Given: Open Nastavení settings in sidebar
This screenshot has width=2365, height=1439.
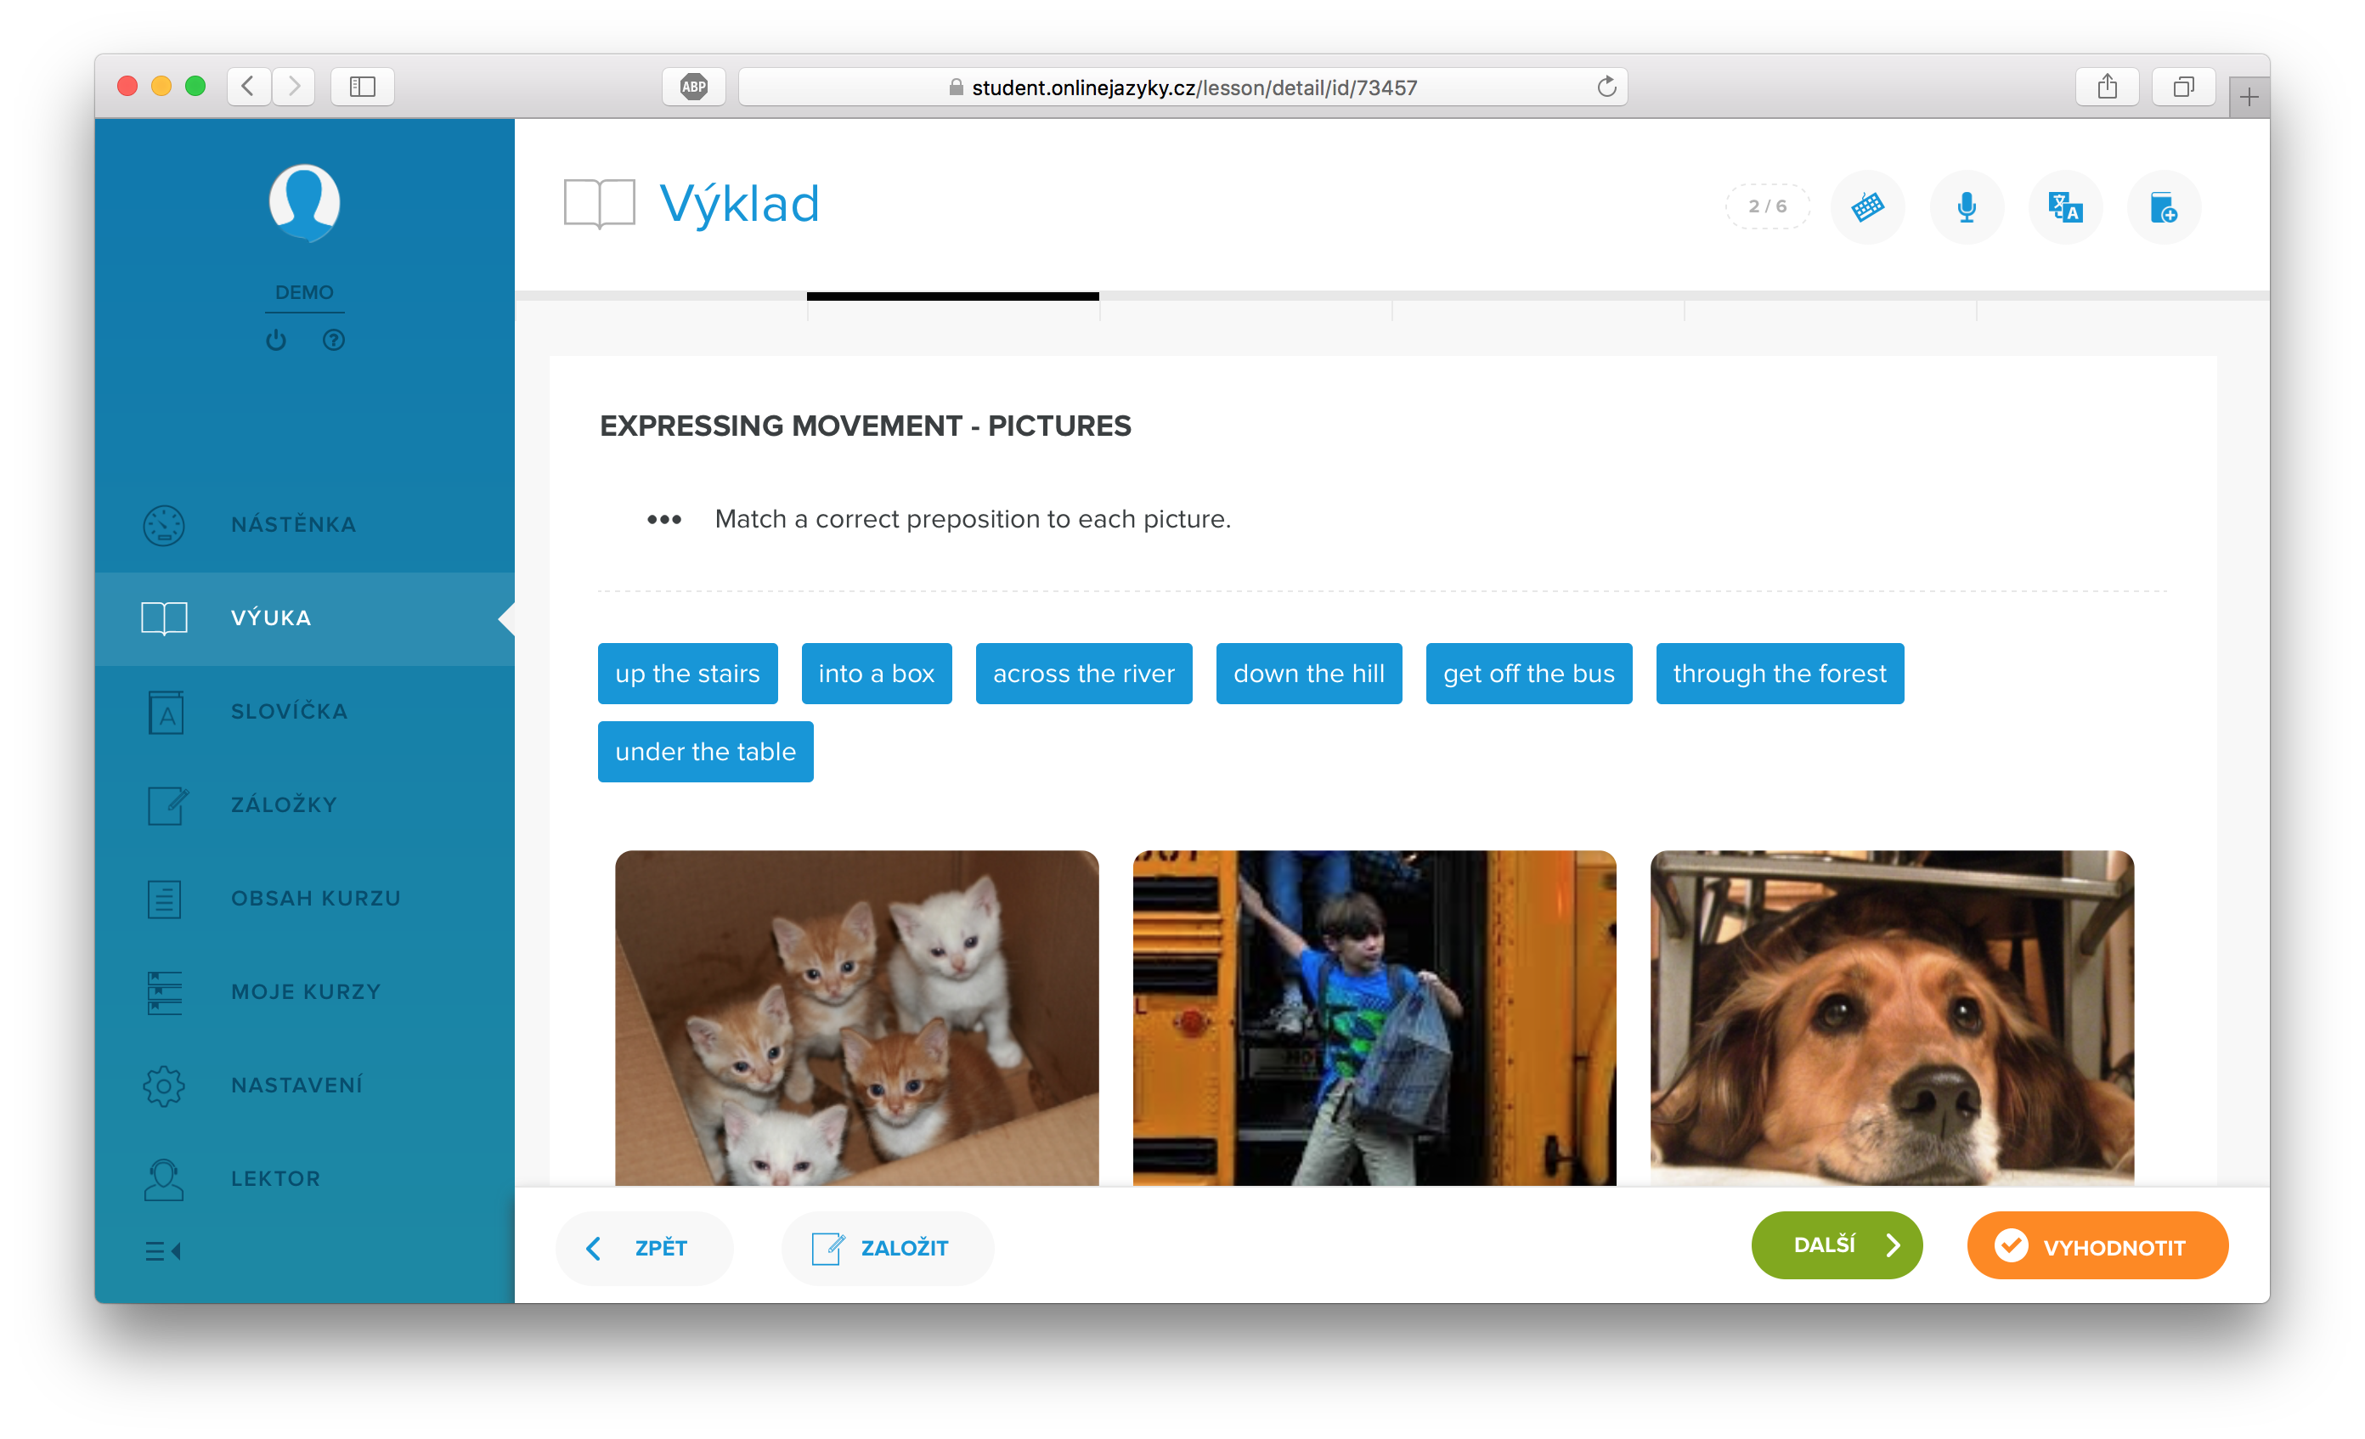Looking at the screenshot, I should [296, 1085].
